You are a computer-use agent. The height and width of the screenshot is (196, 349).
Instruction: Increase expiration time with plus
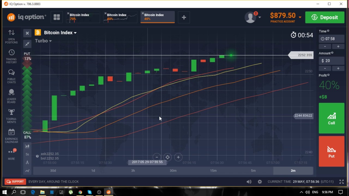[x=338, y=47]
